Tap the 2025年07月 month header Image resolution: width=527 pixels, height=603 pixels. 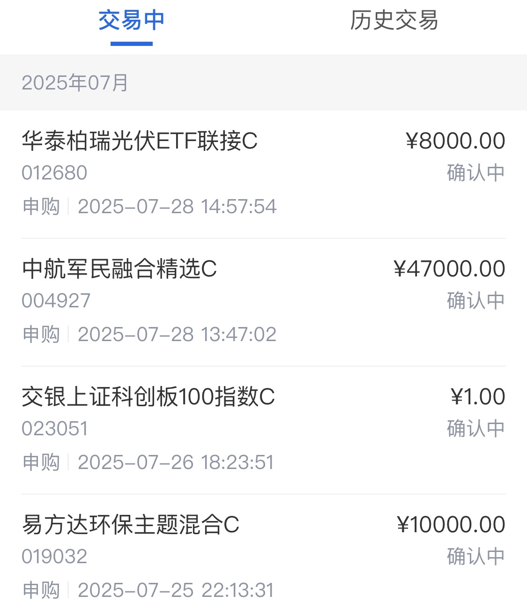coord(75,83)
